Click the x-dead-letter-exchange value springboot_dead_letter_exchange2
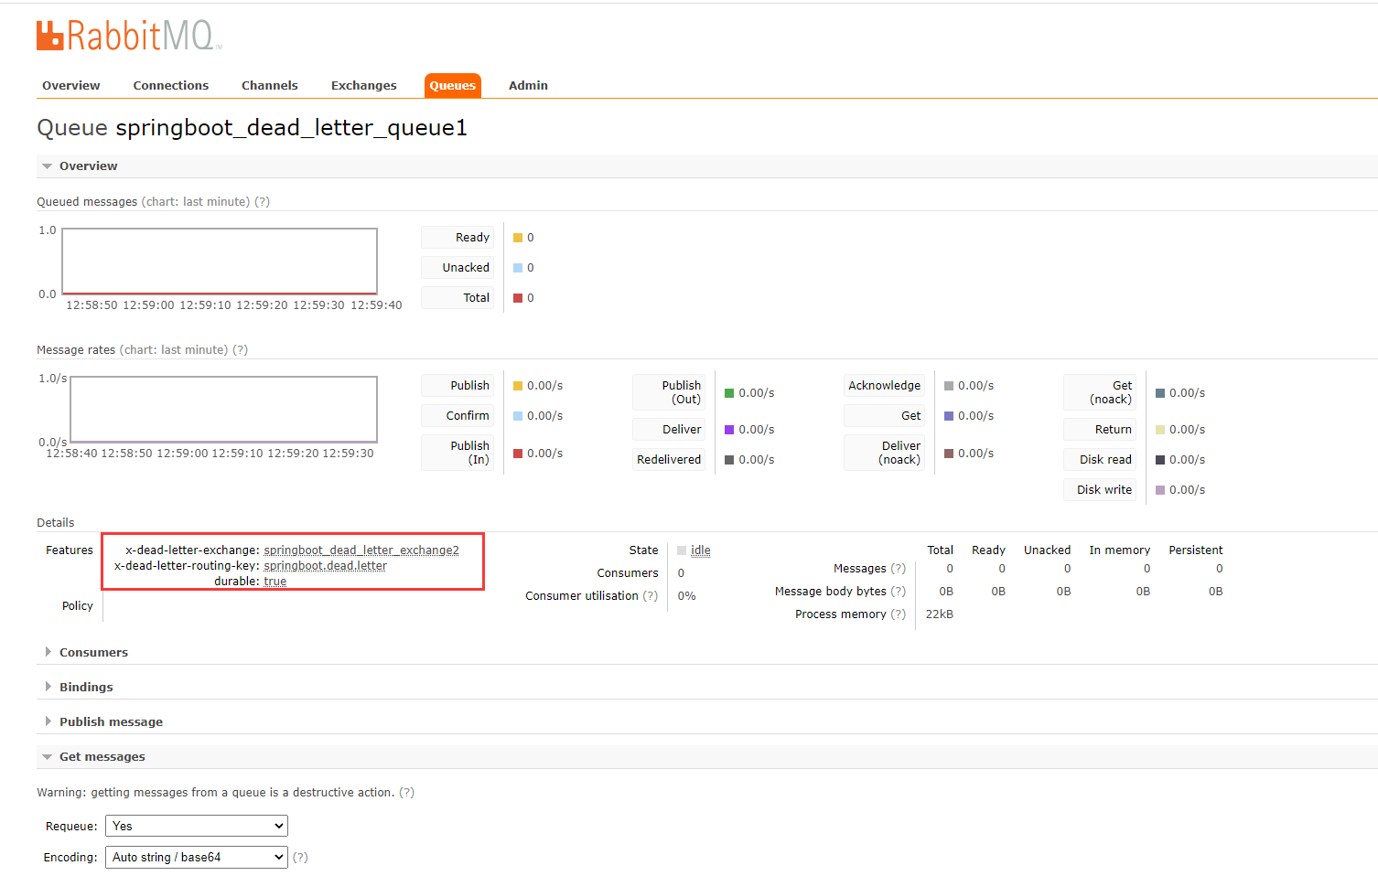Image resolution: width=1378 pixels, height=876 pixels. [x=361, y=550]
